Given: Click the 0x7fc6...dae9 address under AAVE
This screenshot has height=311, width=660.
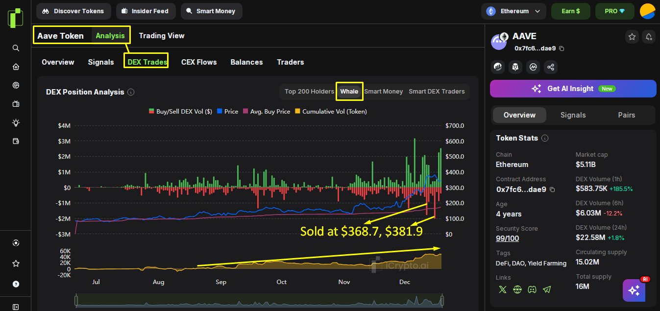Looking at the screenshot, I should [535, 48].
